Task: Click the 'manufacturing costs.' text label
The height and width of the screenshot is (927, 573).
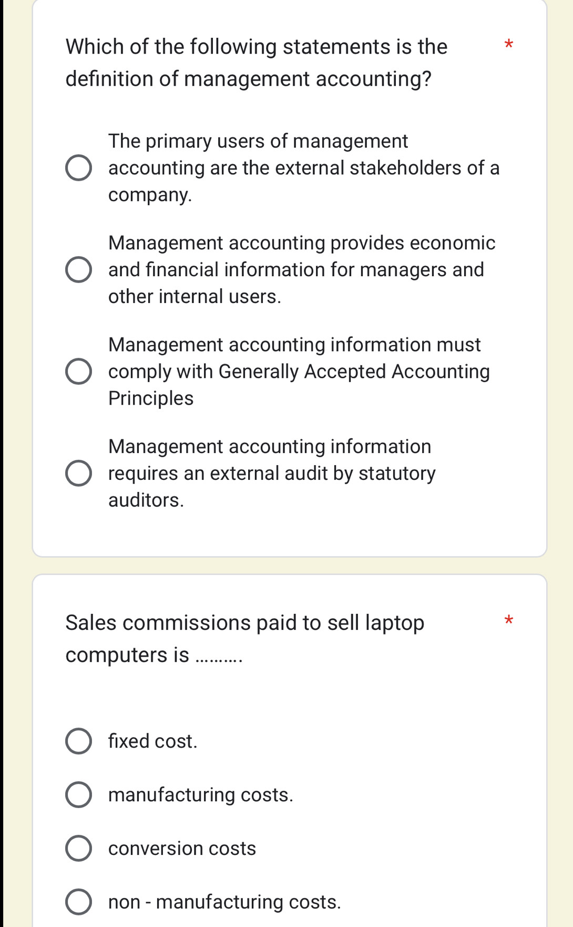Action: (201, 794)
